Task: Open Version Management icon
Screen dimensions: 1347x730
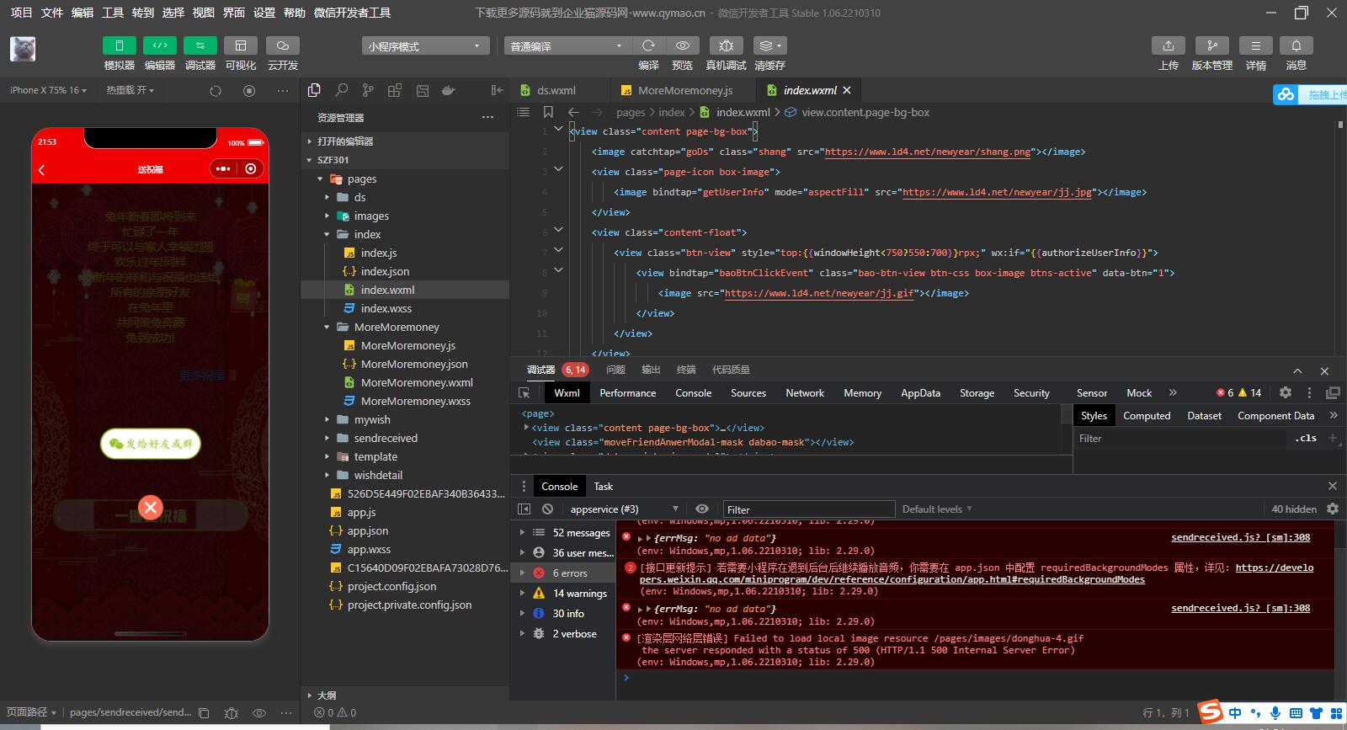Action: (x=1211, y=45)
